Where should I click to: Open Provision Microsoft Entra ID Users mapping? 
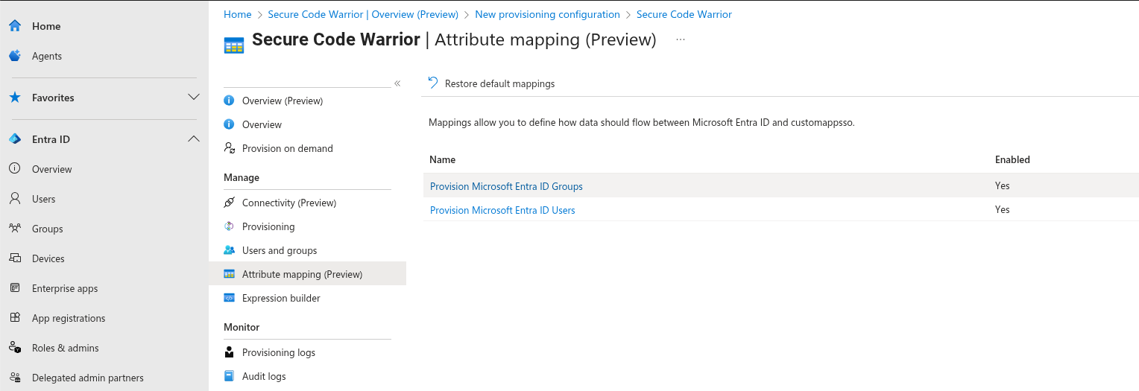[502, 210]
